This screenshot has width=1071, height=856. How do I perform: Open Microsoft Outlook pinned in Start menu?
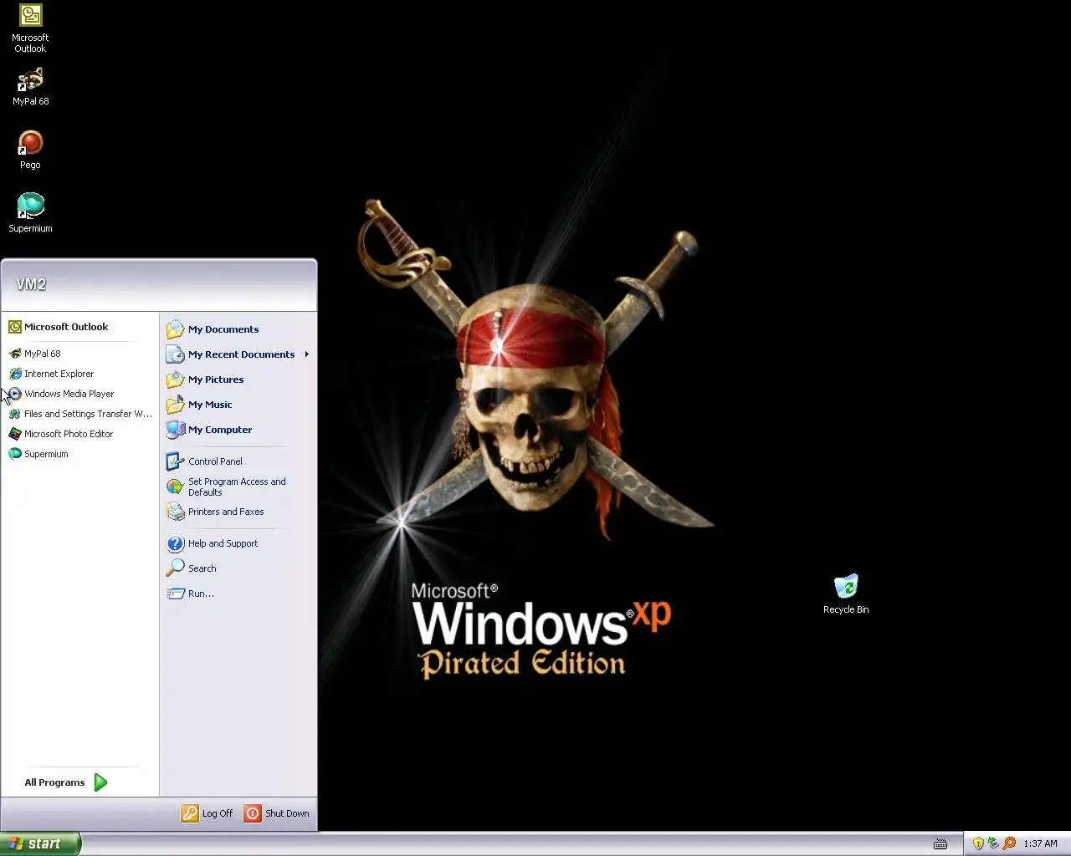pos(80,327)
